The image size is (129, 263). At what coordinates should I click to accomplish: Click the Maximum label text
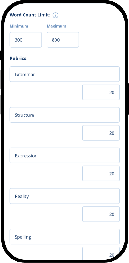pyautogui.click(x=56, y=26)
